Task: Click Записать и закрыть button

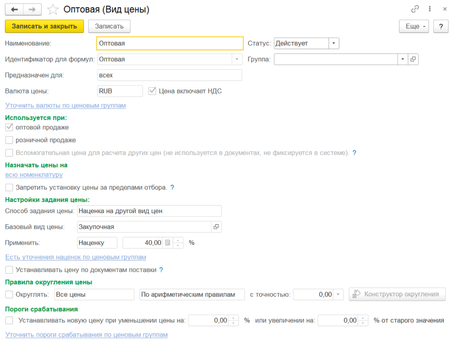Action: (x=44, y=27)
